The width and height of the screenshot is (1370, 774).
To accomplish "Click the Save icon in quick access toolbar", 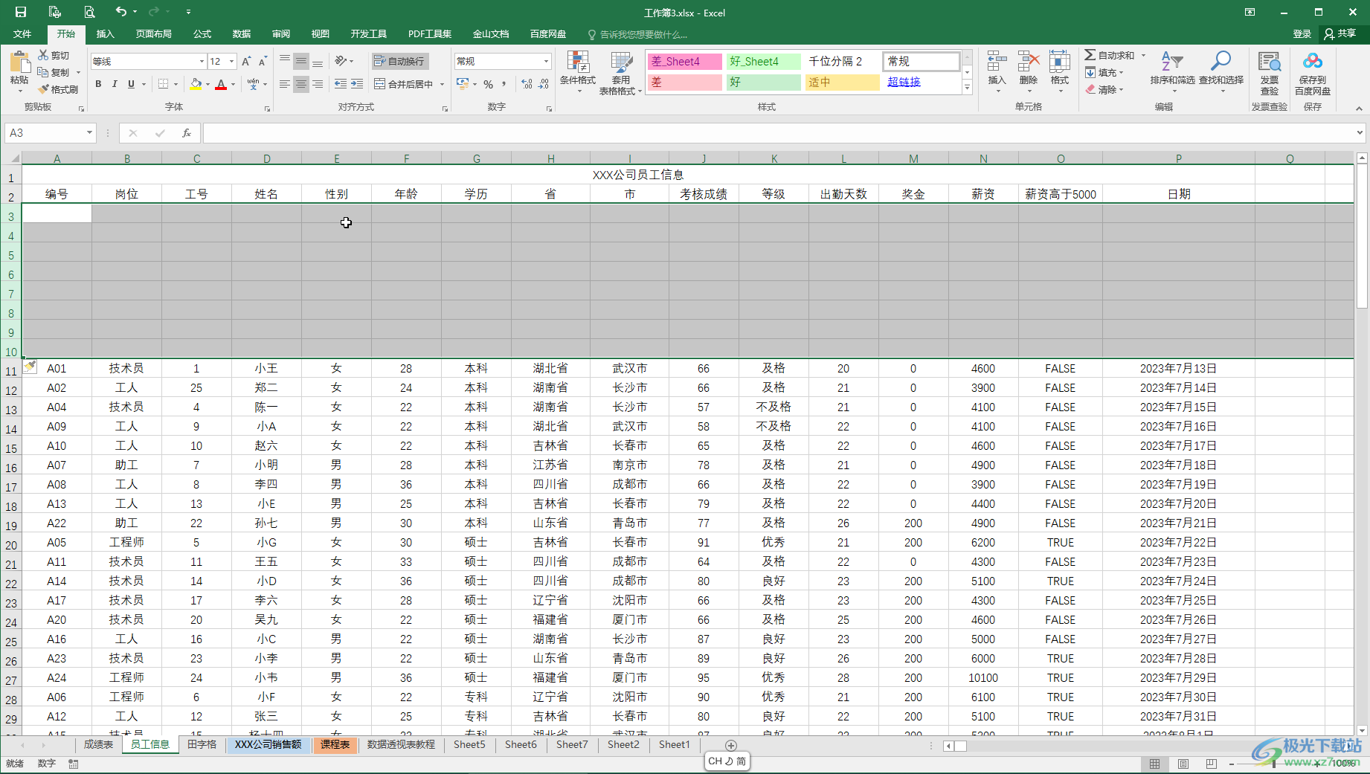I will [x=21, y=12].
